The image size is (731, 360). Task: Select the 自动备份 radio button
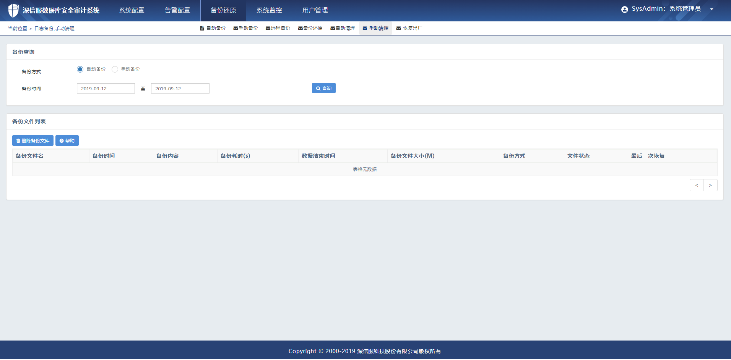pyautogui.click(x=80, y=69)
